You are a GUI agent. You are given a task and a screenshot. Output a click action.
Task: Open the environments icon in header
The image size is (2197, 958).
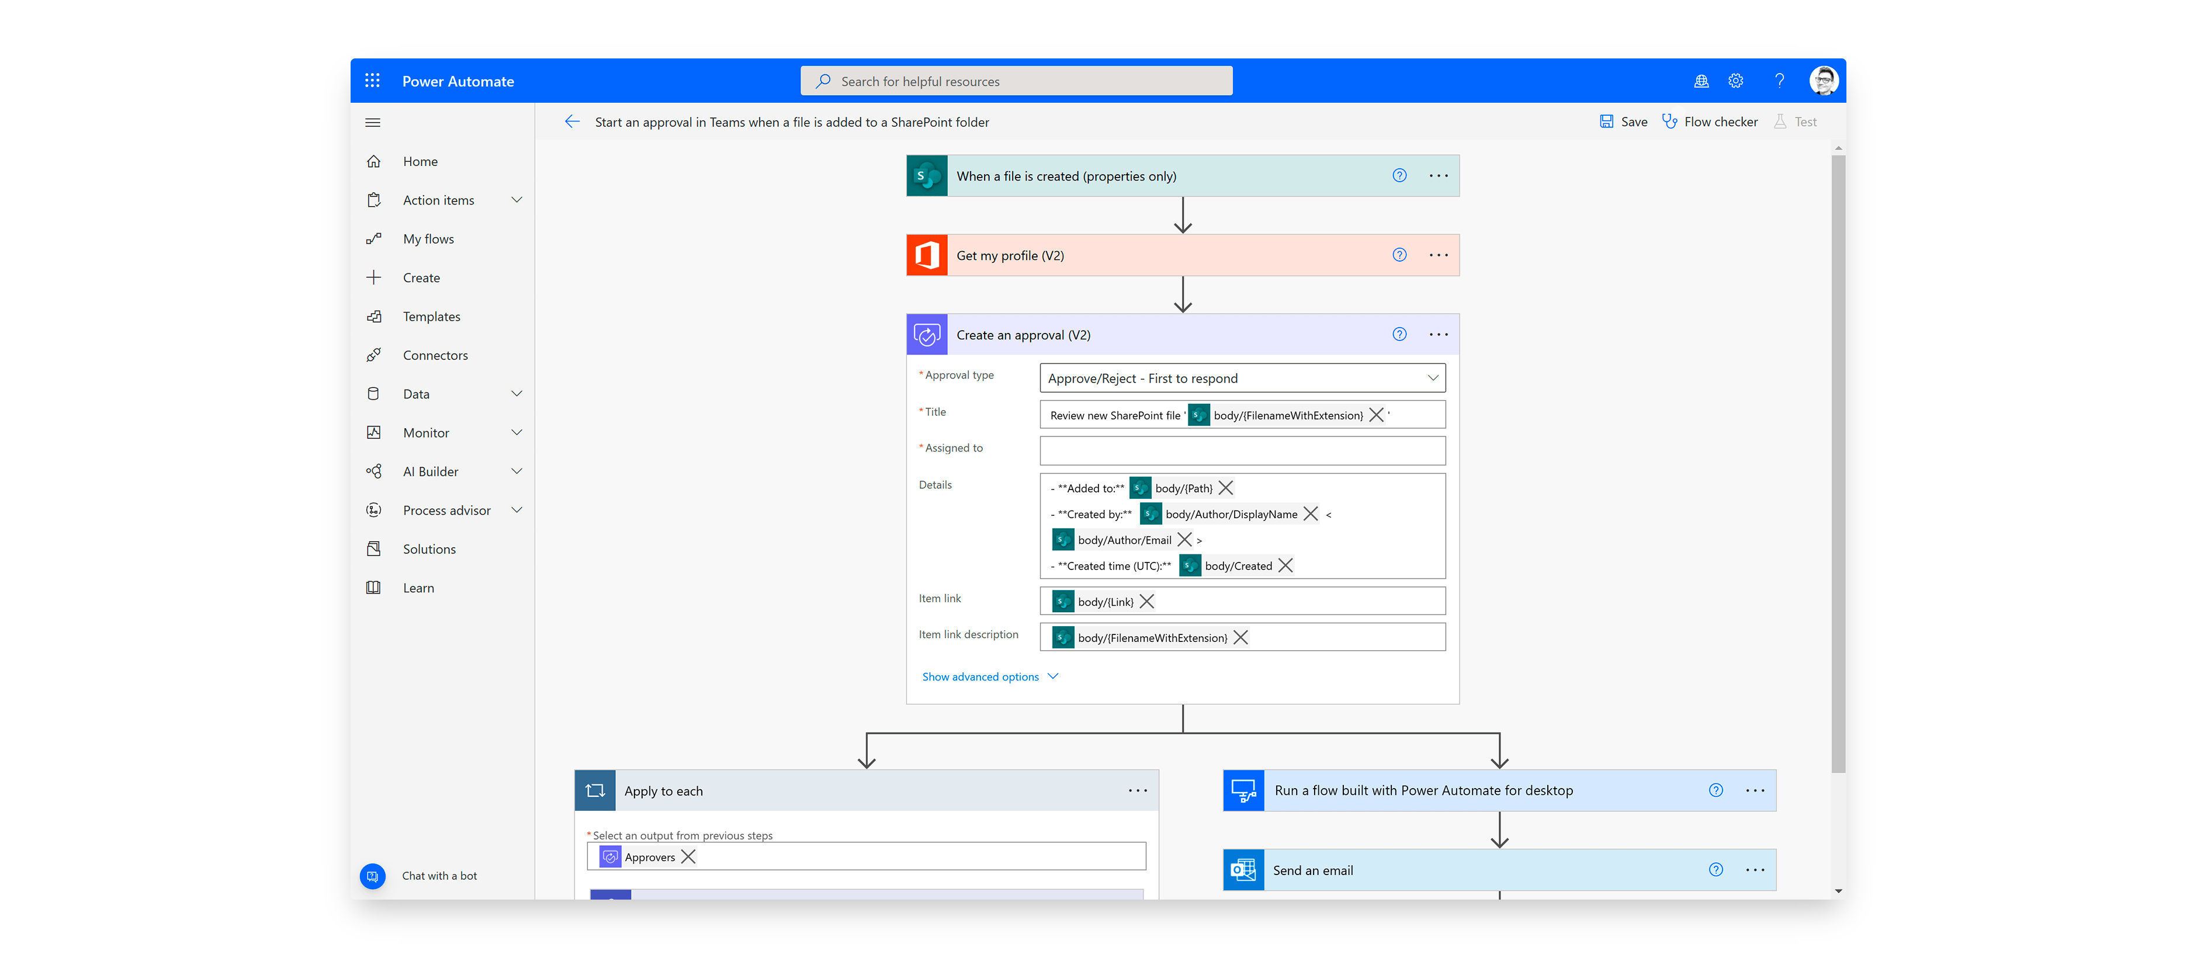(1700, 81)
